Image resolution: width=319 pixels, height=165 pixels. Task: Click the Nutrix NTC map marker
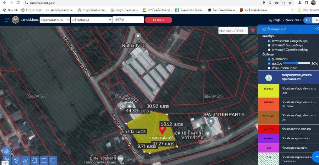(138, 36)
